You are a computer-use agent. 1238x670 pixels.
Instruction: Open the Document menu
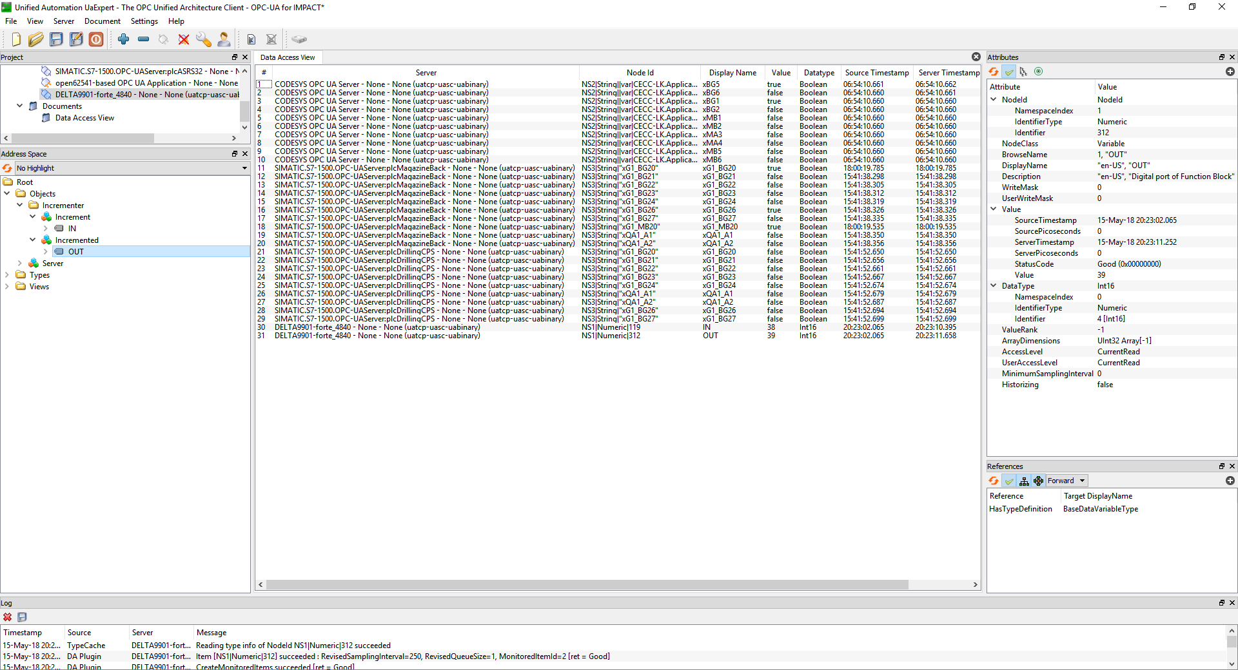click(102, 21)
